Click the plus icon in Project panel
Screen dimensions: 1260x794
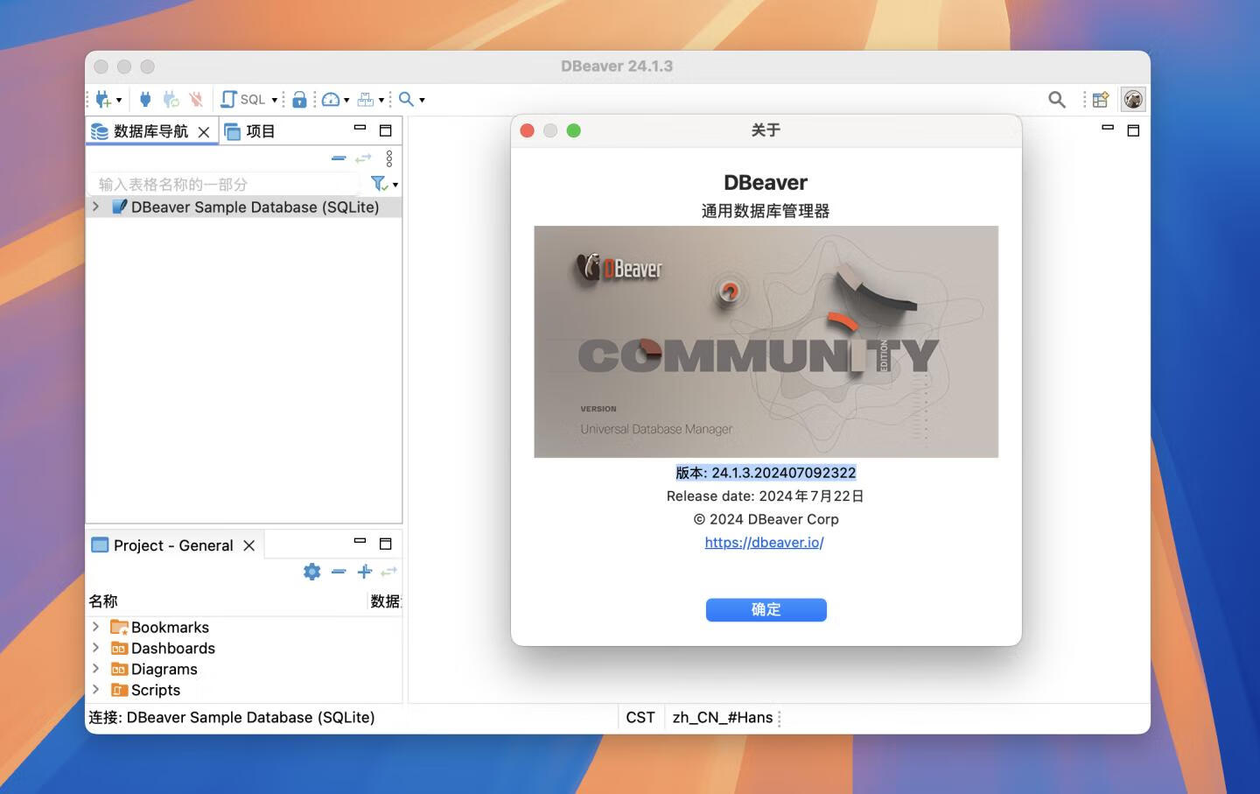[x=364, y=572]
